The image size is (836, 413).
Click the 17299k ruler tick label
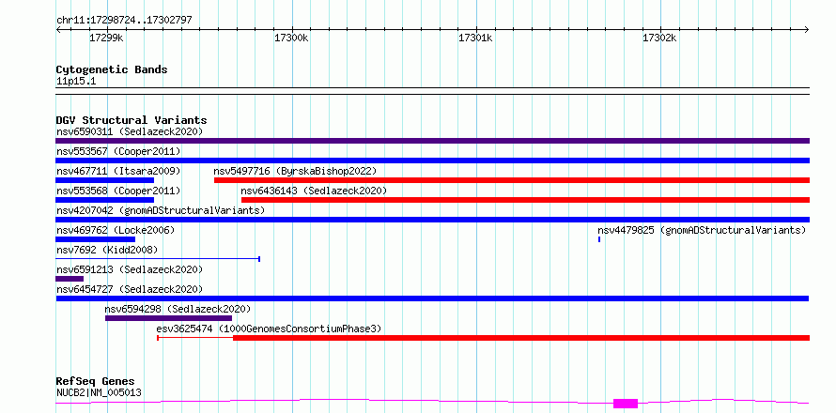(x=106, y=38)
